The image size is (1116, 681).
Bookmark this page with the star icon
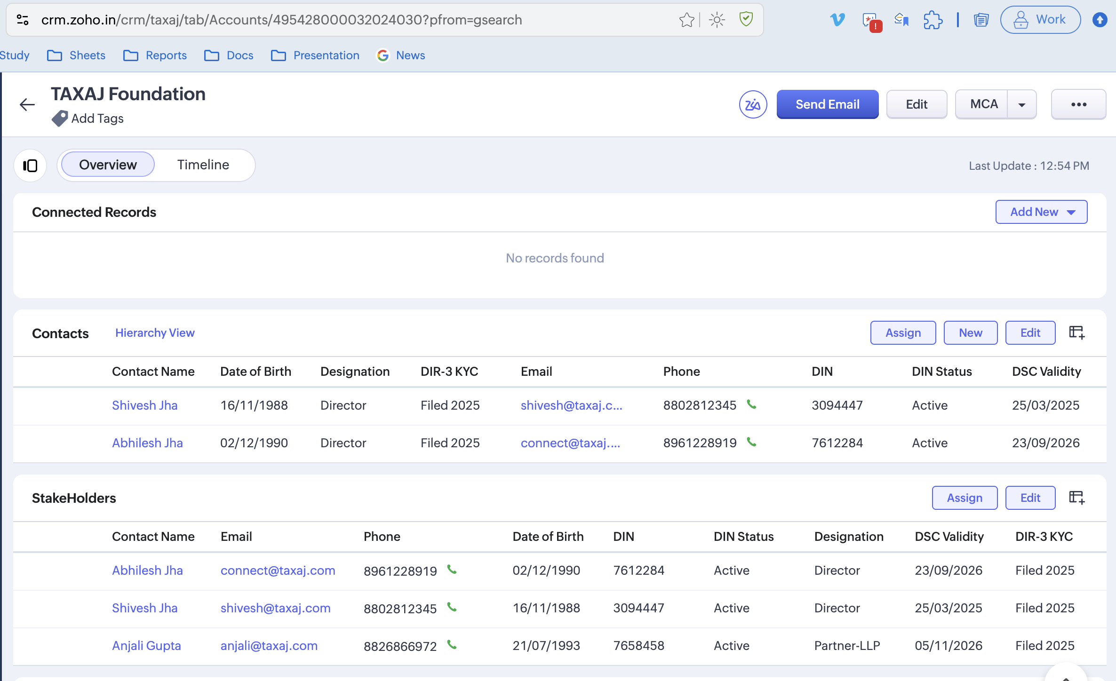click(x=686, y=20)
